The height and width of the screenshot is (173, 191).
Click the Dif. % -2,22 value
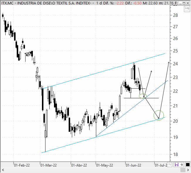pos(119,3)
